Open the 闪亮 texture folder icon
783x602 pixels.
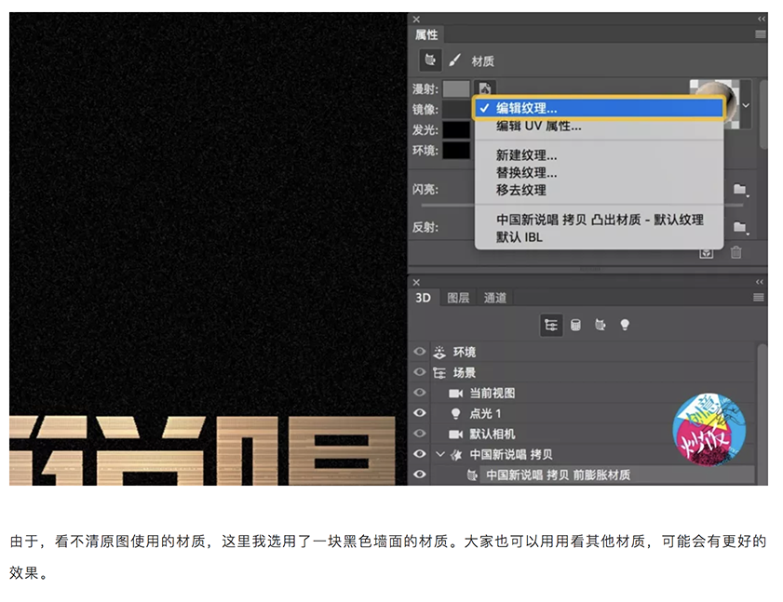click(x=740, y=189)
